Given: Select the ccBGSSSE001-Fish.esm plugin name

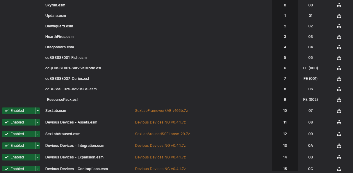Looking at the screenshot, I should click(x=66, y=58).
